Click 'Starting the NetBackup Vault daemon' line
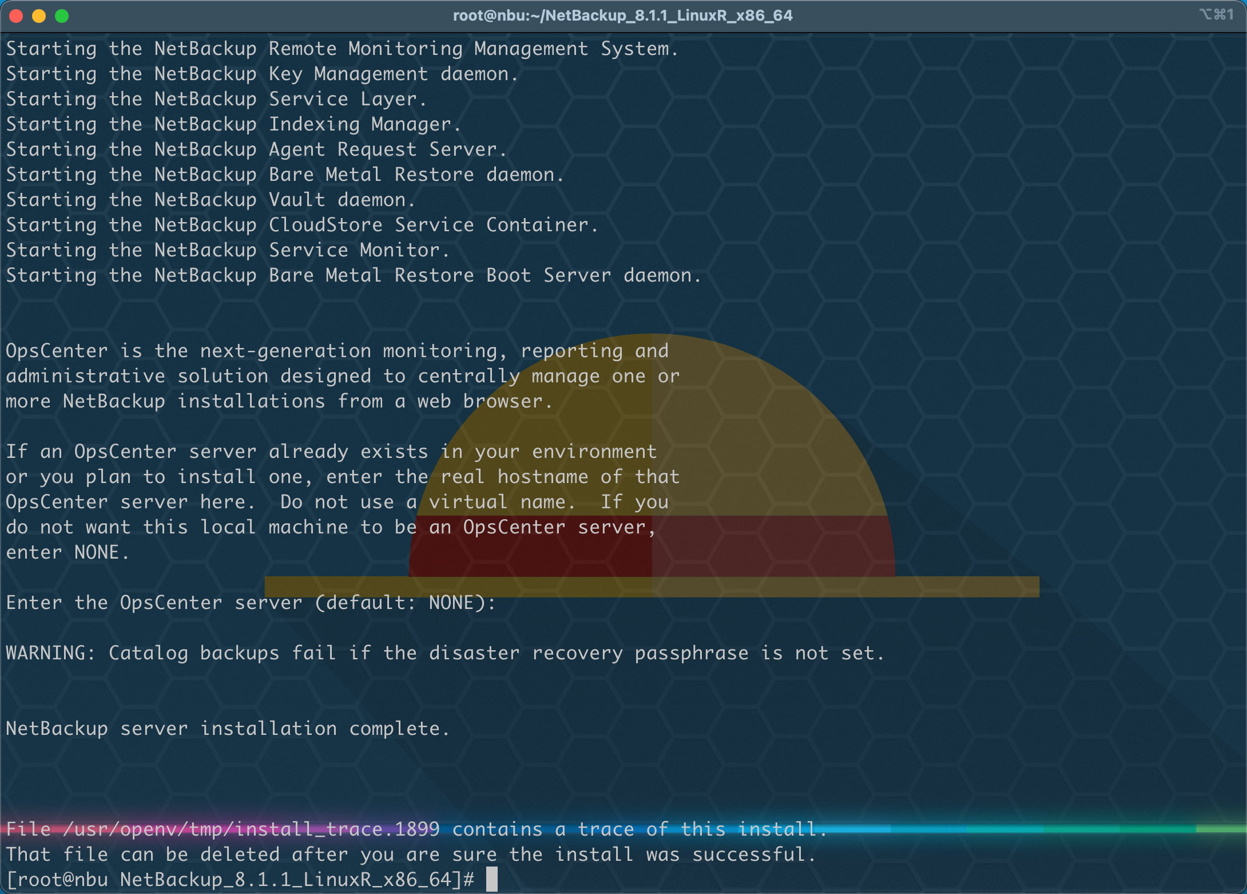The height and width of the screenshot is (894, 1247). [x=211, y=200]
